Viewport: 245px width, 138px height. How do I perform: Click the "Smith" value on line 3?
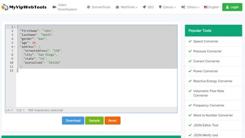point(46,35)
